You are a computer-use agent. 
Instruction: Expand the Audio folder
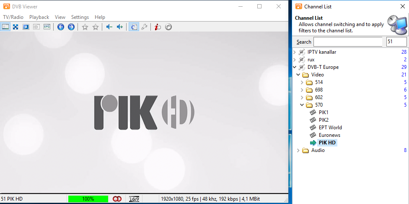coord(298,150)
